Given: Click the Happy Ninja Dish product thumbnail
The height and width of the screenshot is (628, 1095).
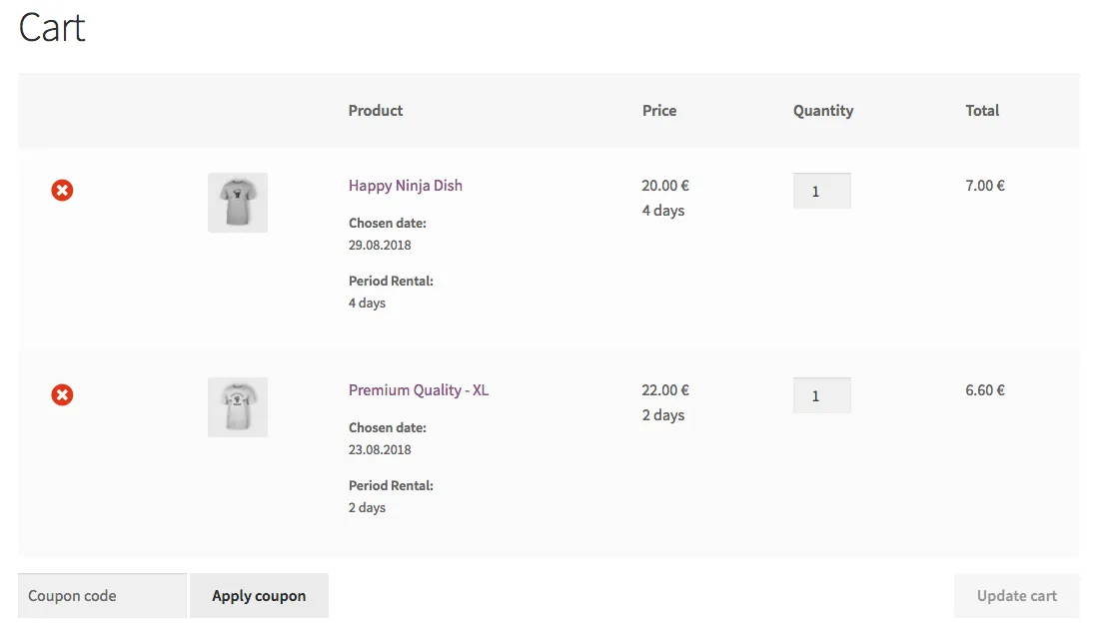Looking at the screenshot, I should click(x=238, y=203).
